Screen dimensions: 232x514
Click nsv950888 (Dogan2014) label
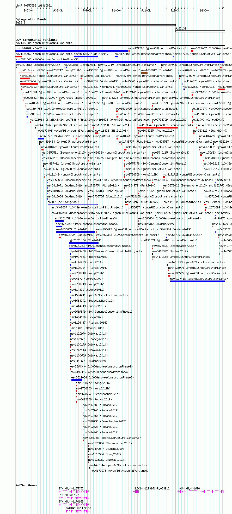click(80, 65)
